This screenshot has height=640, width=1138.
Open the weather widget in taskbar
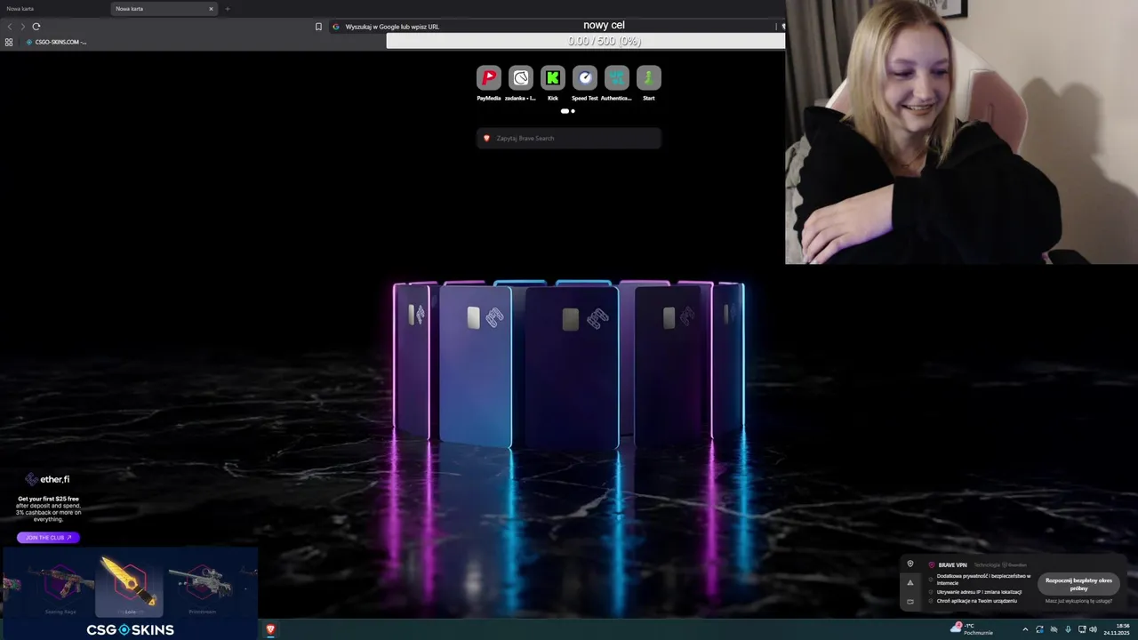[x=972, y=629]
